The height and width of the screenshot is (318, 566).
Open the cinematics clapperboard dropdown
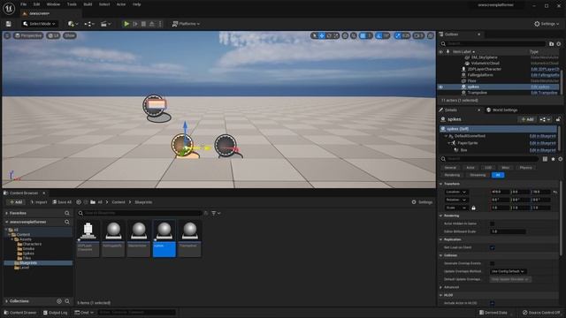(x=106, y=24)
